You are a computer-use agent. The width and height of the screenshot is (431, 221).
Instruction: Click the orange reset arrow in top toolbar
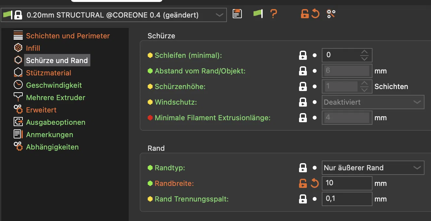(x=315, y=14)
